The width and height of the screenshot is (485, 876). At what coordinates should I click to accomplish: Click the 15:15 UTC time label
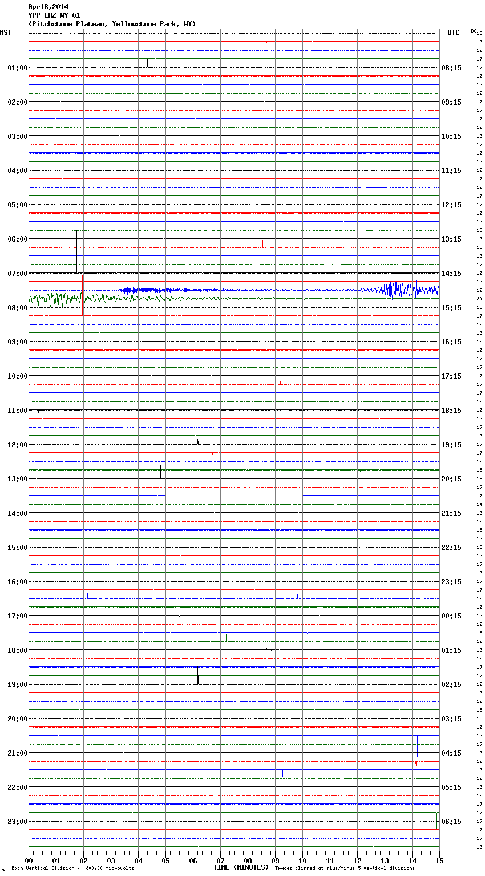pos(451,308)
